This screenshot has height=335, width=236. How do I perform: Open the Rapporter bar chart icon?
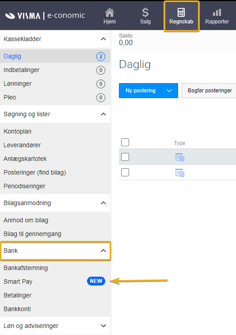coord(217,12)
